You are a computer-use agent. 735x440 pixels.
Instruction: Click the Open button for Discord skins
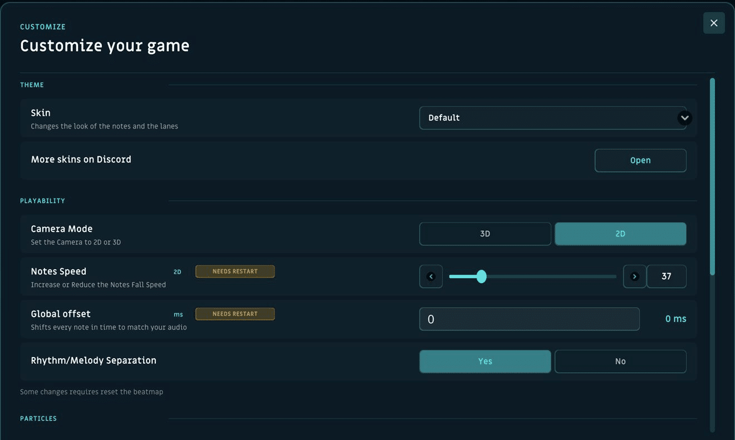coord(640,160)
